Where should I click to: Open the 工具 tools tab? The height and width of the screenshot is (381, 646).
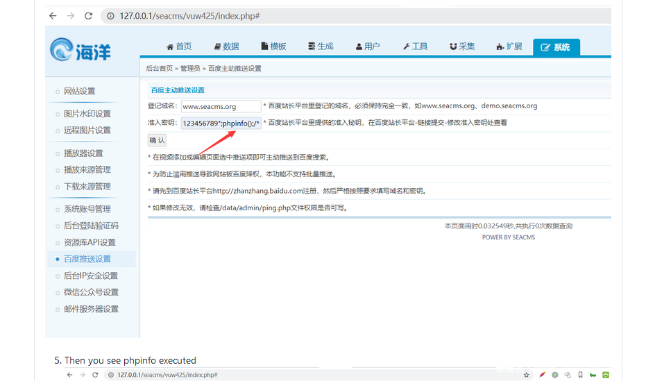415,46
